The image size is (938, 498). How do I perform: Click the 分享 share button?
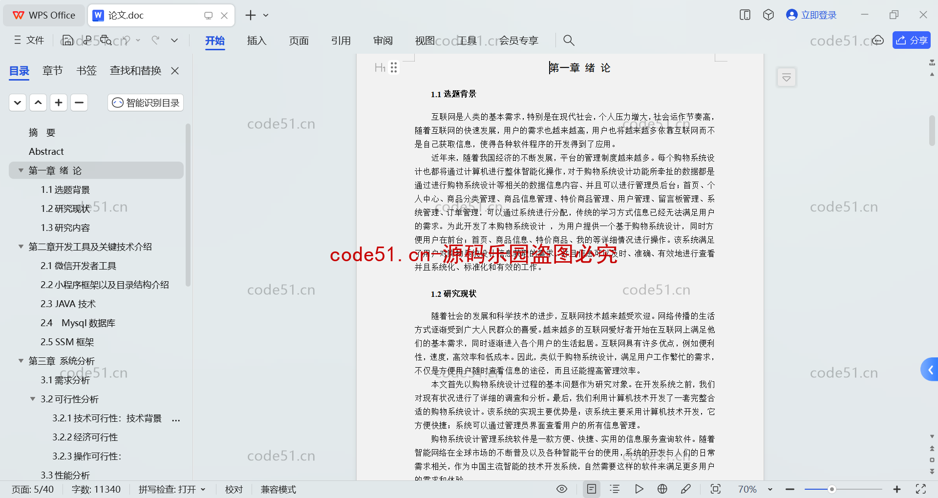[912, 40]
